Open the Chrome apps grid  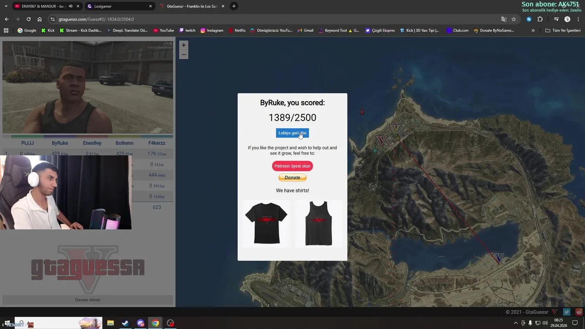(6, 31)
